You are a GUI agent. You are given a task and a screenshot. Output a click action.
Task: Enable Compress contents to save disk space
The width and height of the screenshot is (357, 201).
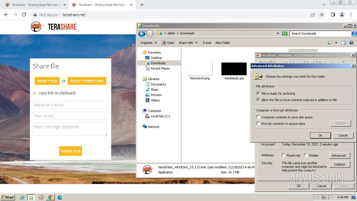258,117
